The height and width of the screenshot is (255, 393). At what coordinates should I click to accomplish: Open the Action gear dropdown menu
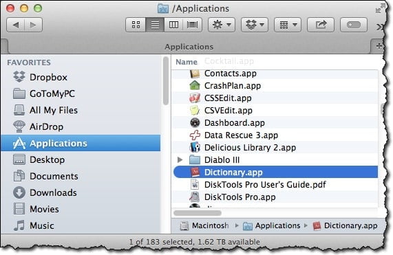(x=222, y=25)
